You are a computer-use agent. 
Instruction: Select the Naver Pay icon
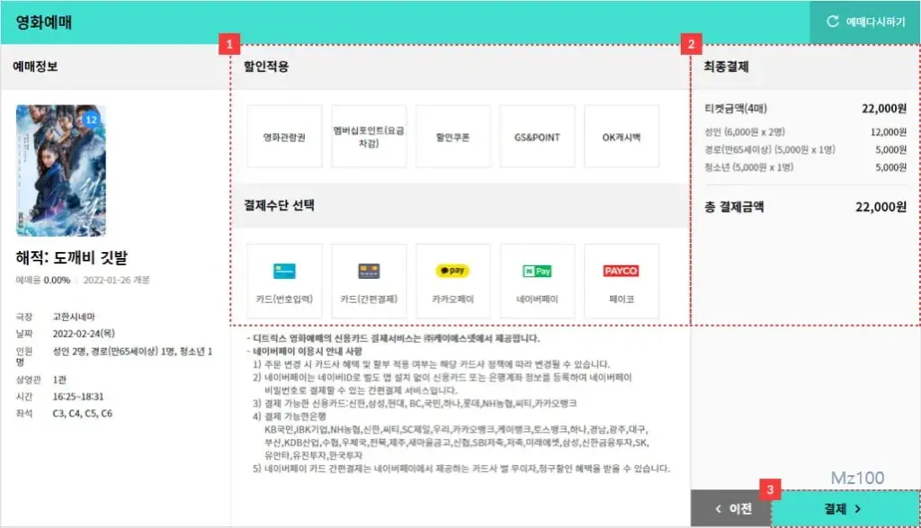pos(537,271)
